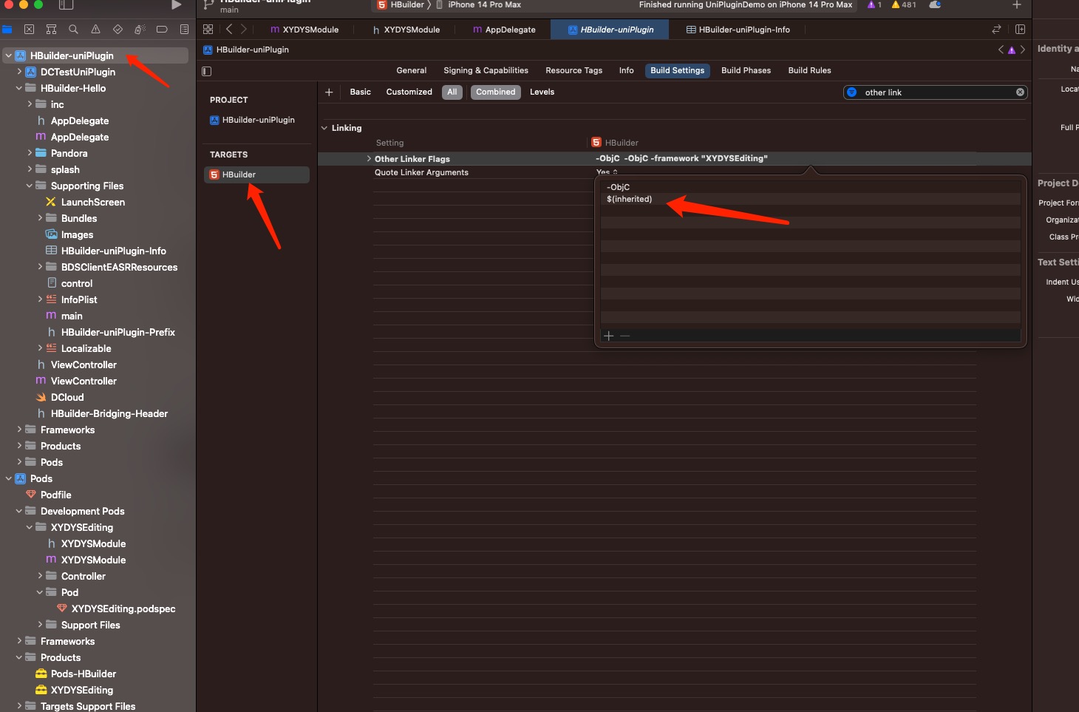Image resolution: width=1079 pixels, height=712 pixels.
Task: Open the Quote Linker Arguments Yes dropdown
Action: [x=607, y=172]
